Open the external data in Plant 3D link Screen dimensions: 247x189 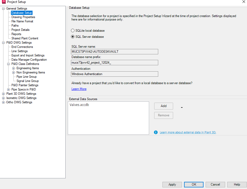pyautogui.click(x=188, y=132)
